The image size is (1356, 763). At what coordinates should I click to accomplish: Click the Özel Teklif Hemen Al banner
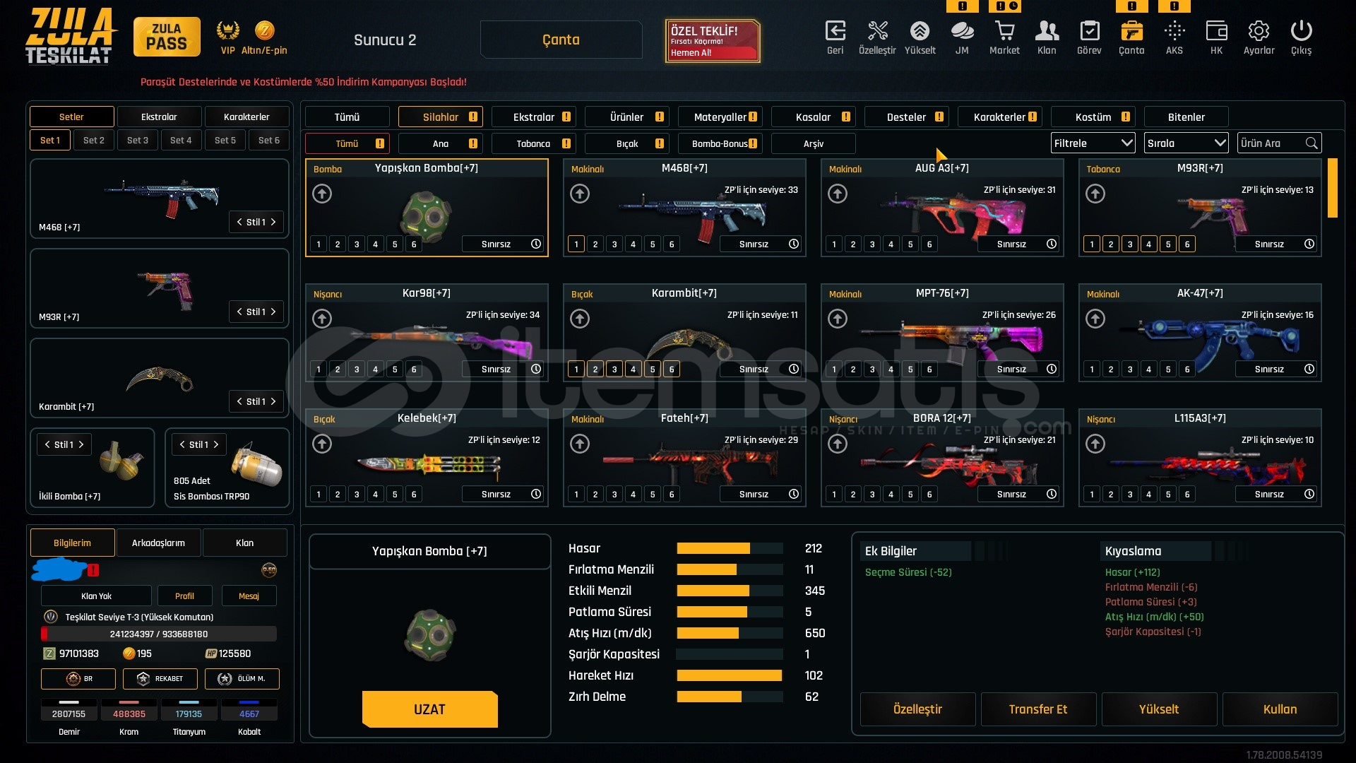click(713, 41)
